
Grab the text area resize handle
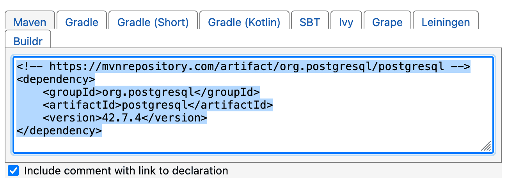coord(486,146)
